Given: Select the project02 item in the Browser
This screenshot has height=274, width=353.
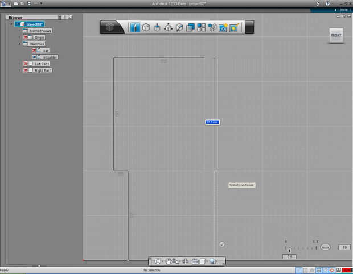Looking at the screenshot, I should click(x=30, y=24).
